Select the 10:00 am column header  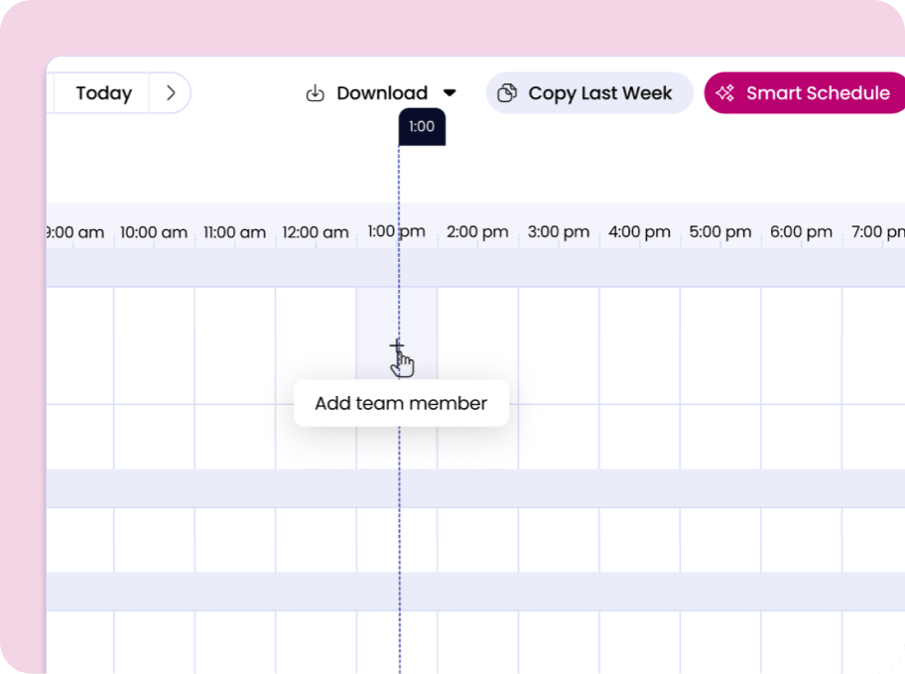[x=154, y=232]
